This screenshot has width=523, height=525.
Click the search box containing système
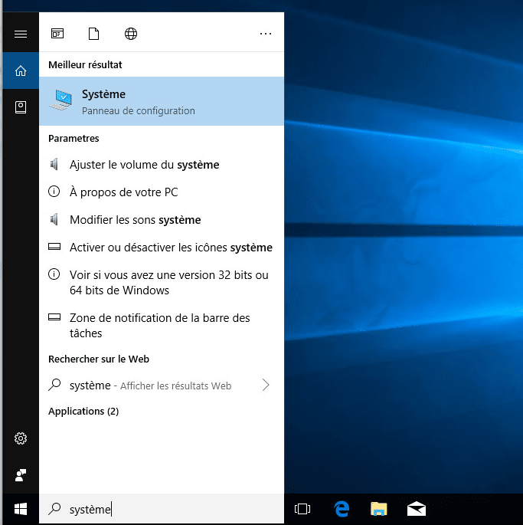[x=162, y=509]
